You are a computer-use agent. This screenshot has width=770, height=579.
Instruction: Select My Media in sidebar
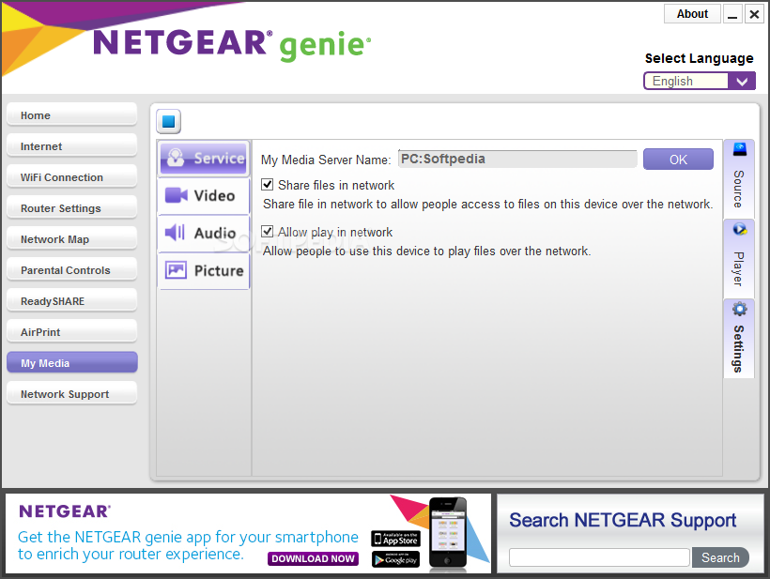(71, 362)
